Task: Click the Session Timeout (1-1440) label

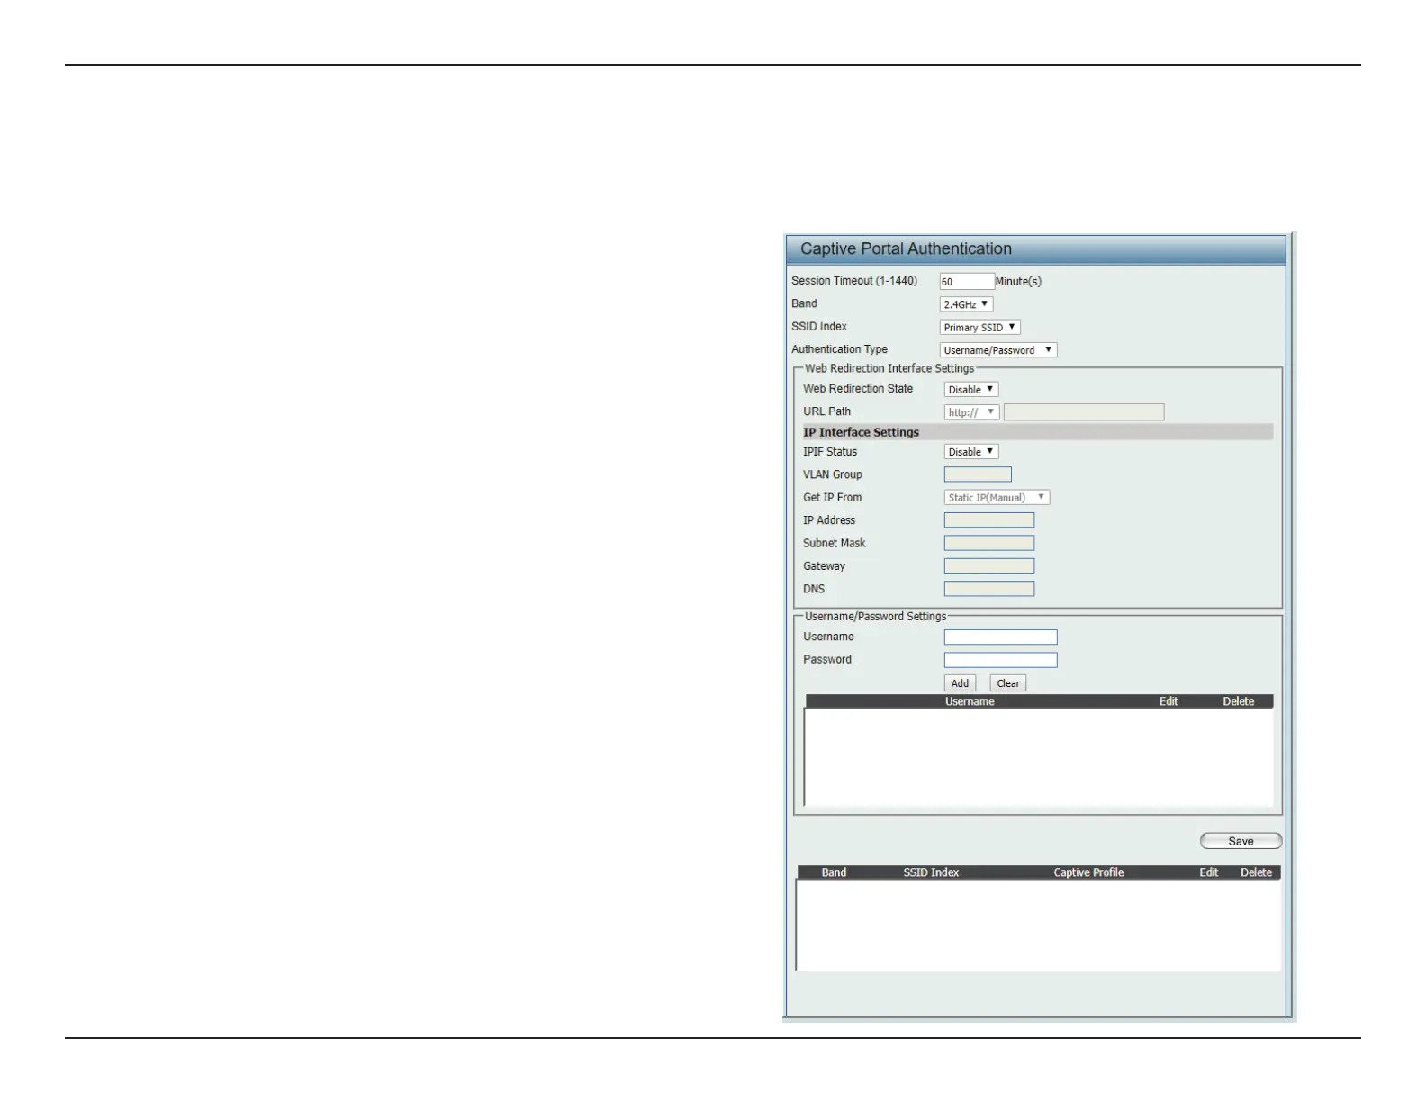Action: (x=854, y=281)
